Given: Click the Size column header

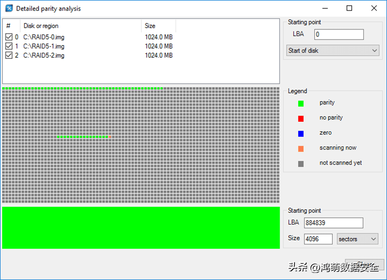Looking at the screenshot, I should tap(158, 26).
